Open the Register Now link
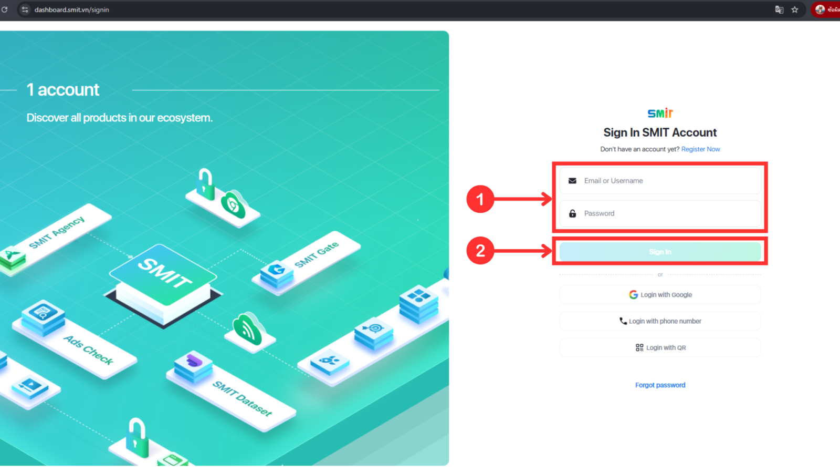840x473 pixels. click(700, 149)
